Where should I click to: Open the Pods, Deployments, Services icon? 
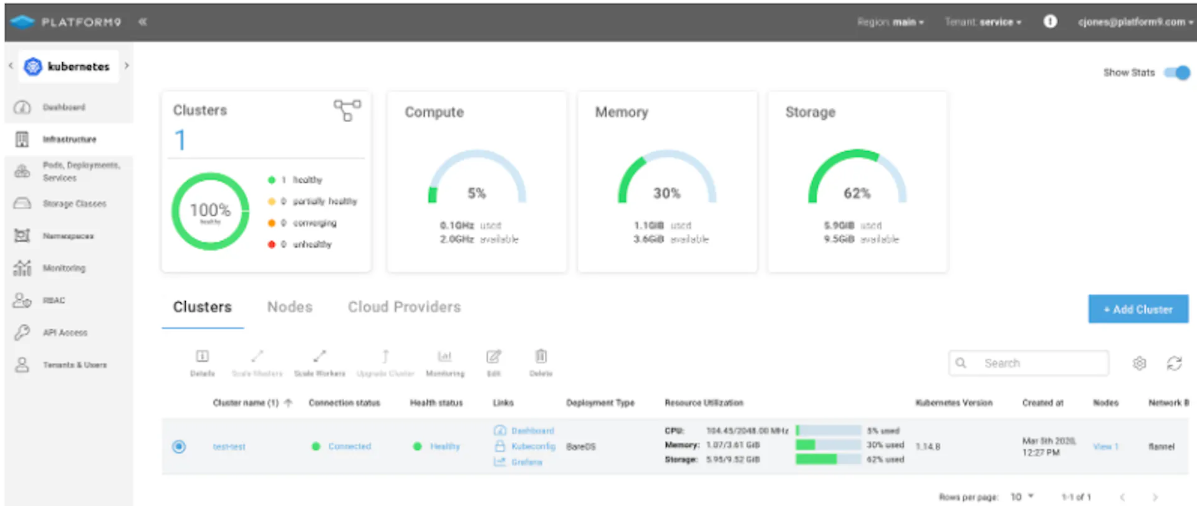click(x=22, y=171)
